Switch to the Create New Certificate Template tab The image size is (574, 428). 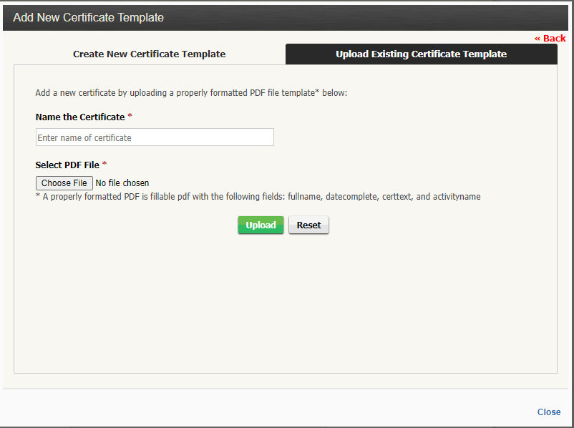(149, 54)
